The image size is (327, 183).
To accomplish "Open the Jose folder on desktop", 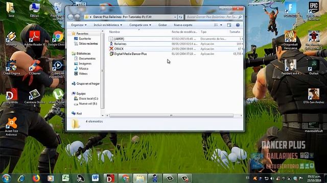I will coord(11,9).
